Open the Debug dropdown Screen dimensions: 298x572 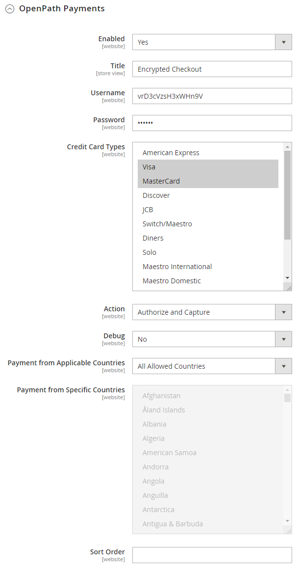tap(212, 339)
